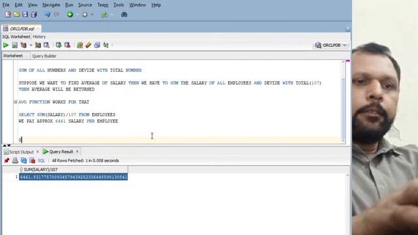Open the Team menu
Image resolution: width=418 pixels, height=235 pixels.
103,5
